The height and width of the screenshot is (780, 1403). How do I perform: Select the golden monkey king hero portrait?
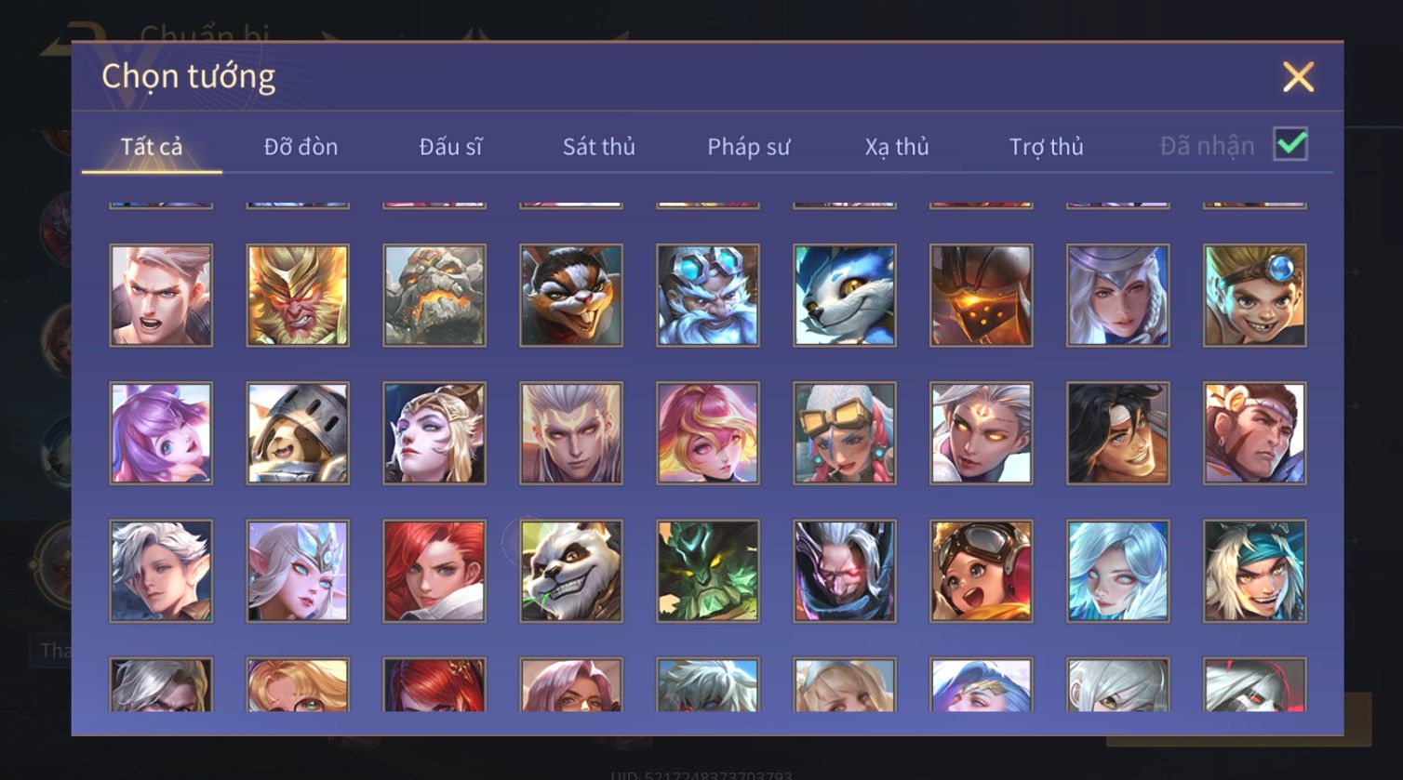pyautogui.click(x=298, y=296)
